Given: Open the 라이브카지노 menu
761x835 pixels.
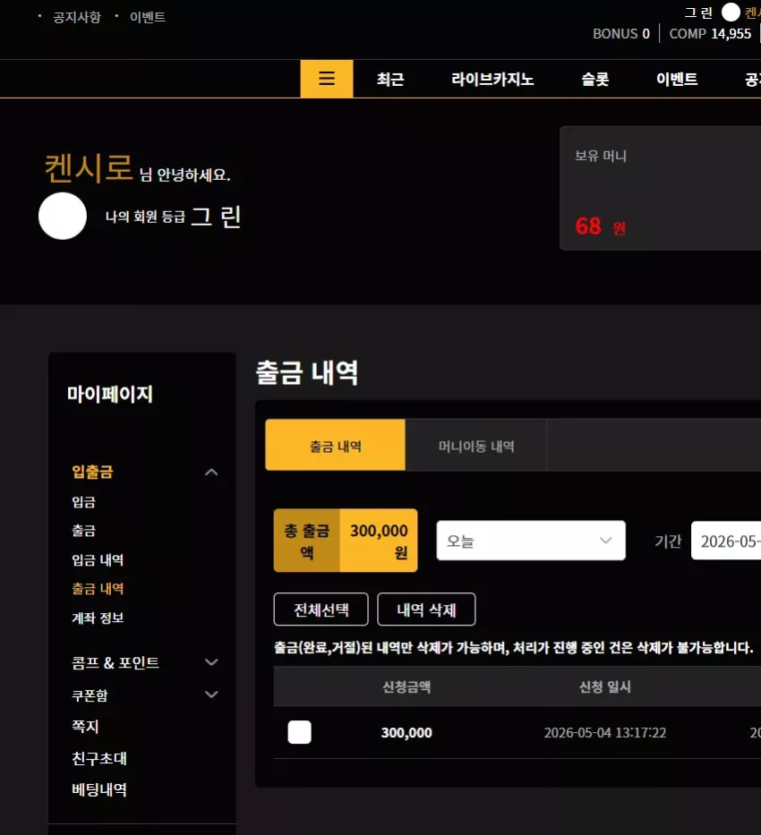Looking at the screenshot, I should (492, 80).
